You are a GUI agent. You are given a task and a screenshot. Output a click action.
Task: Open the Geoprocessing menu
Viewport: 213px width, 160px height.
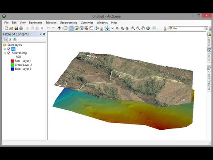69,23
